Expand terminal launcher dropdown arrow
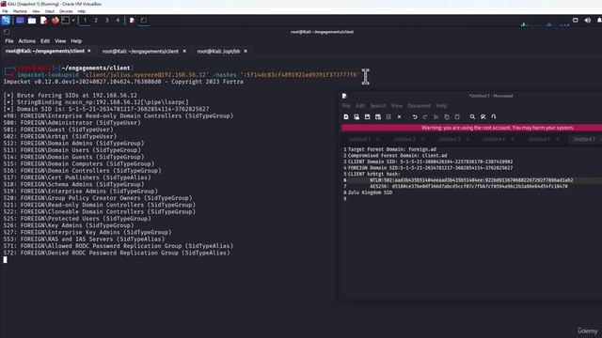Image resolution: width=602 pixels, height=338 pixels. click(73, 21)
